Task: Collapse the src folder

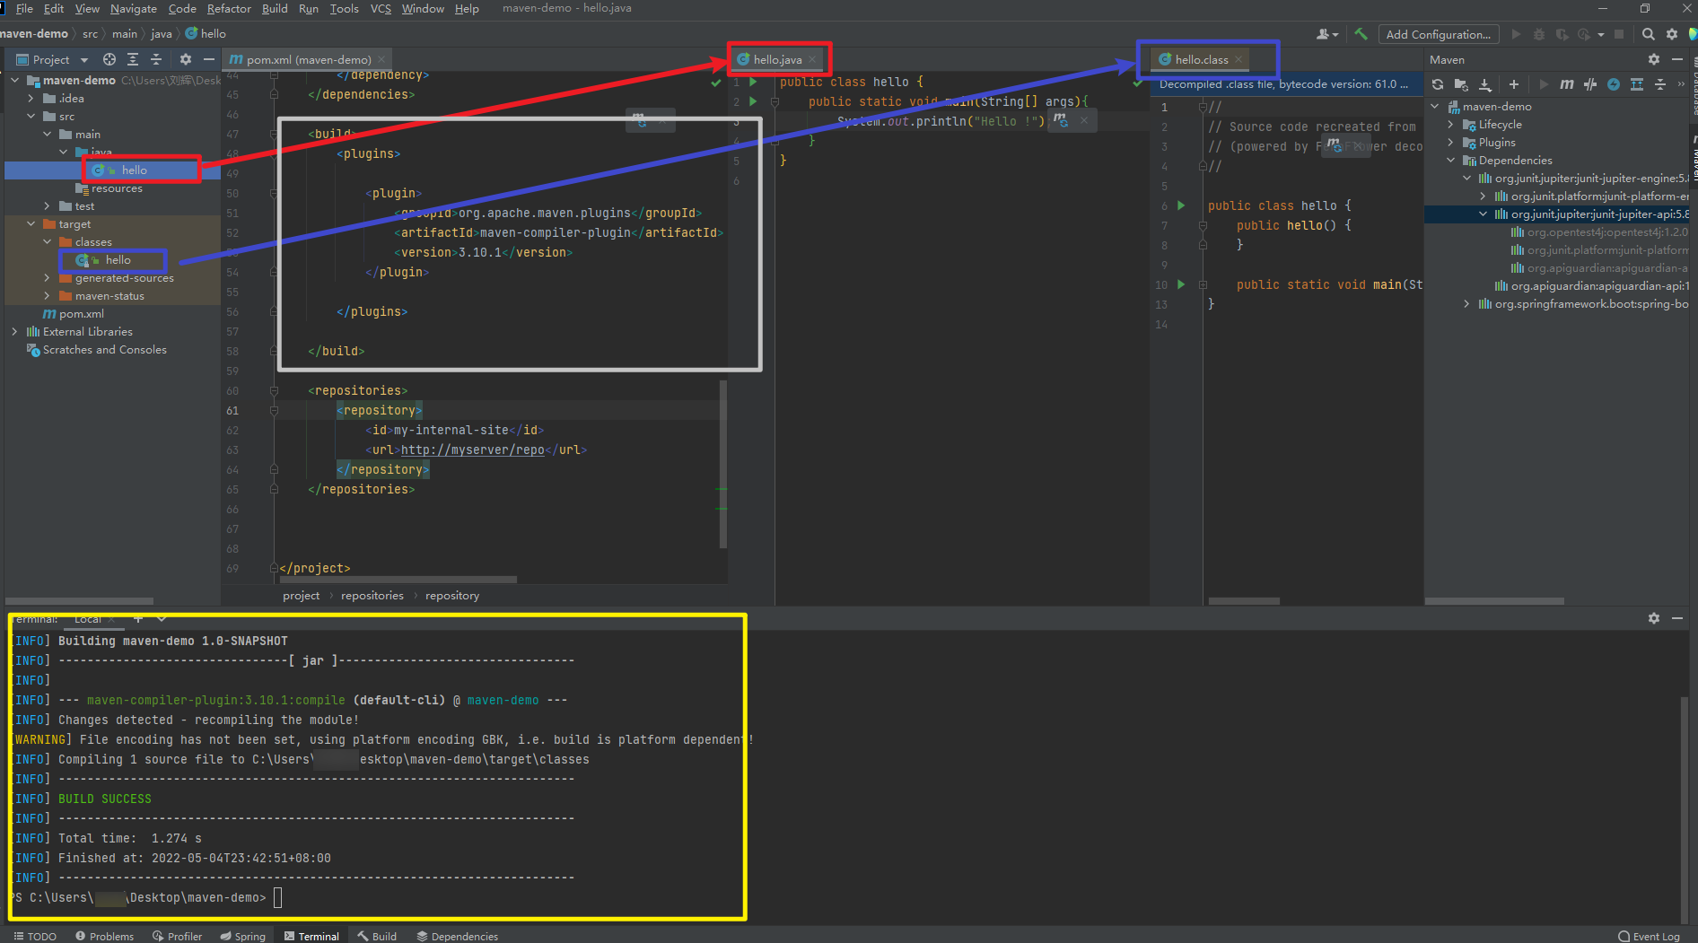Action: pyautogui.click(x=31, y=117)
